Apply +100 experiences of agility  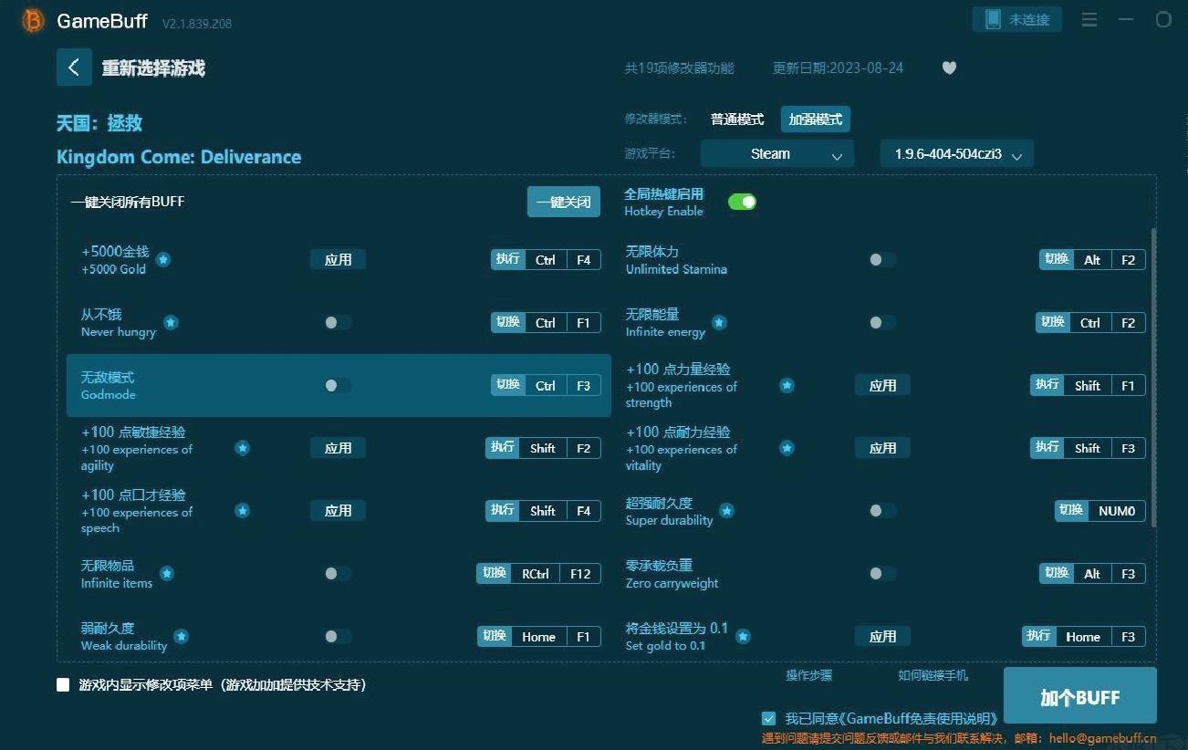click(x=338, y=448)
